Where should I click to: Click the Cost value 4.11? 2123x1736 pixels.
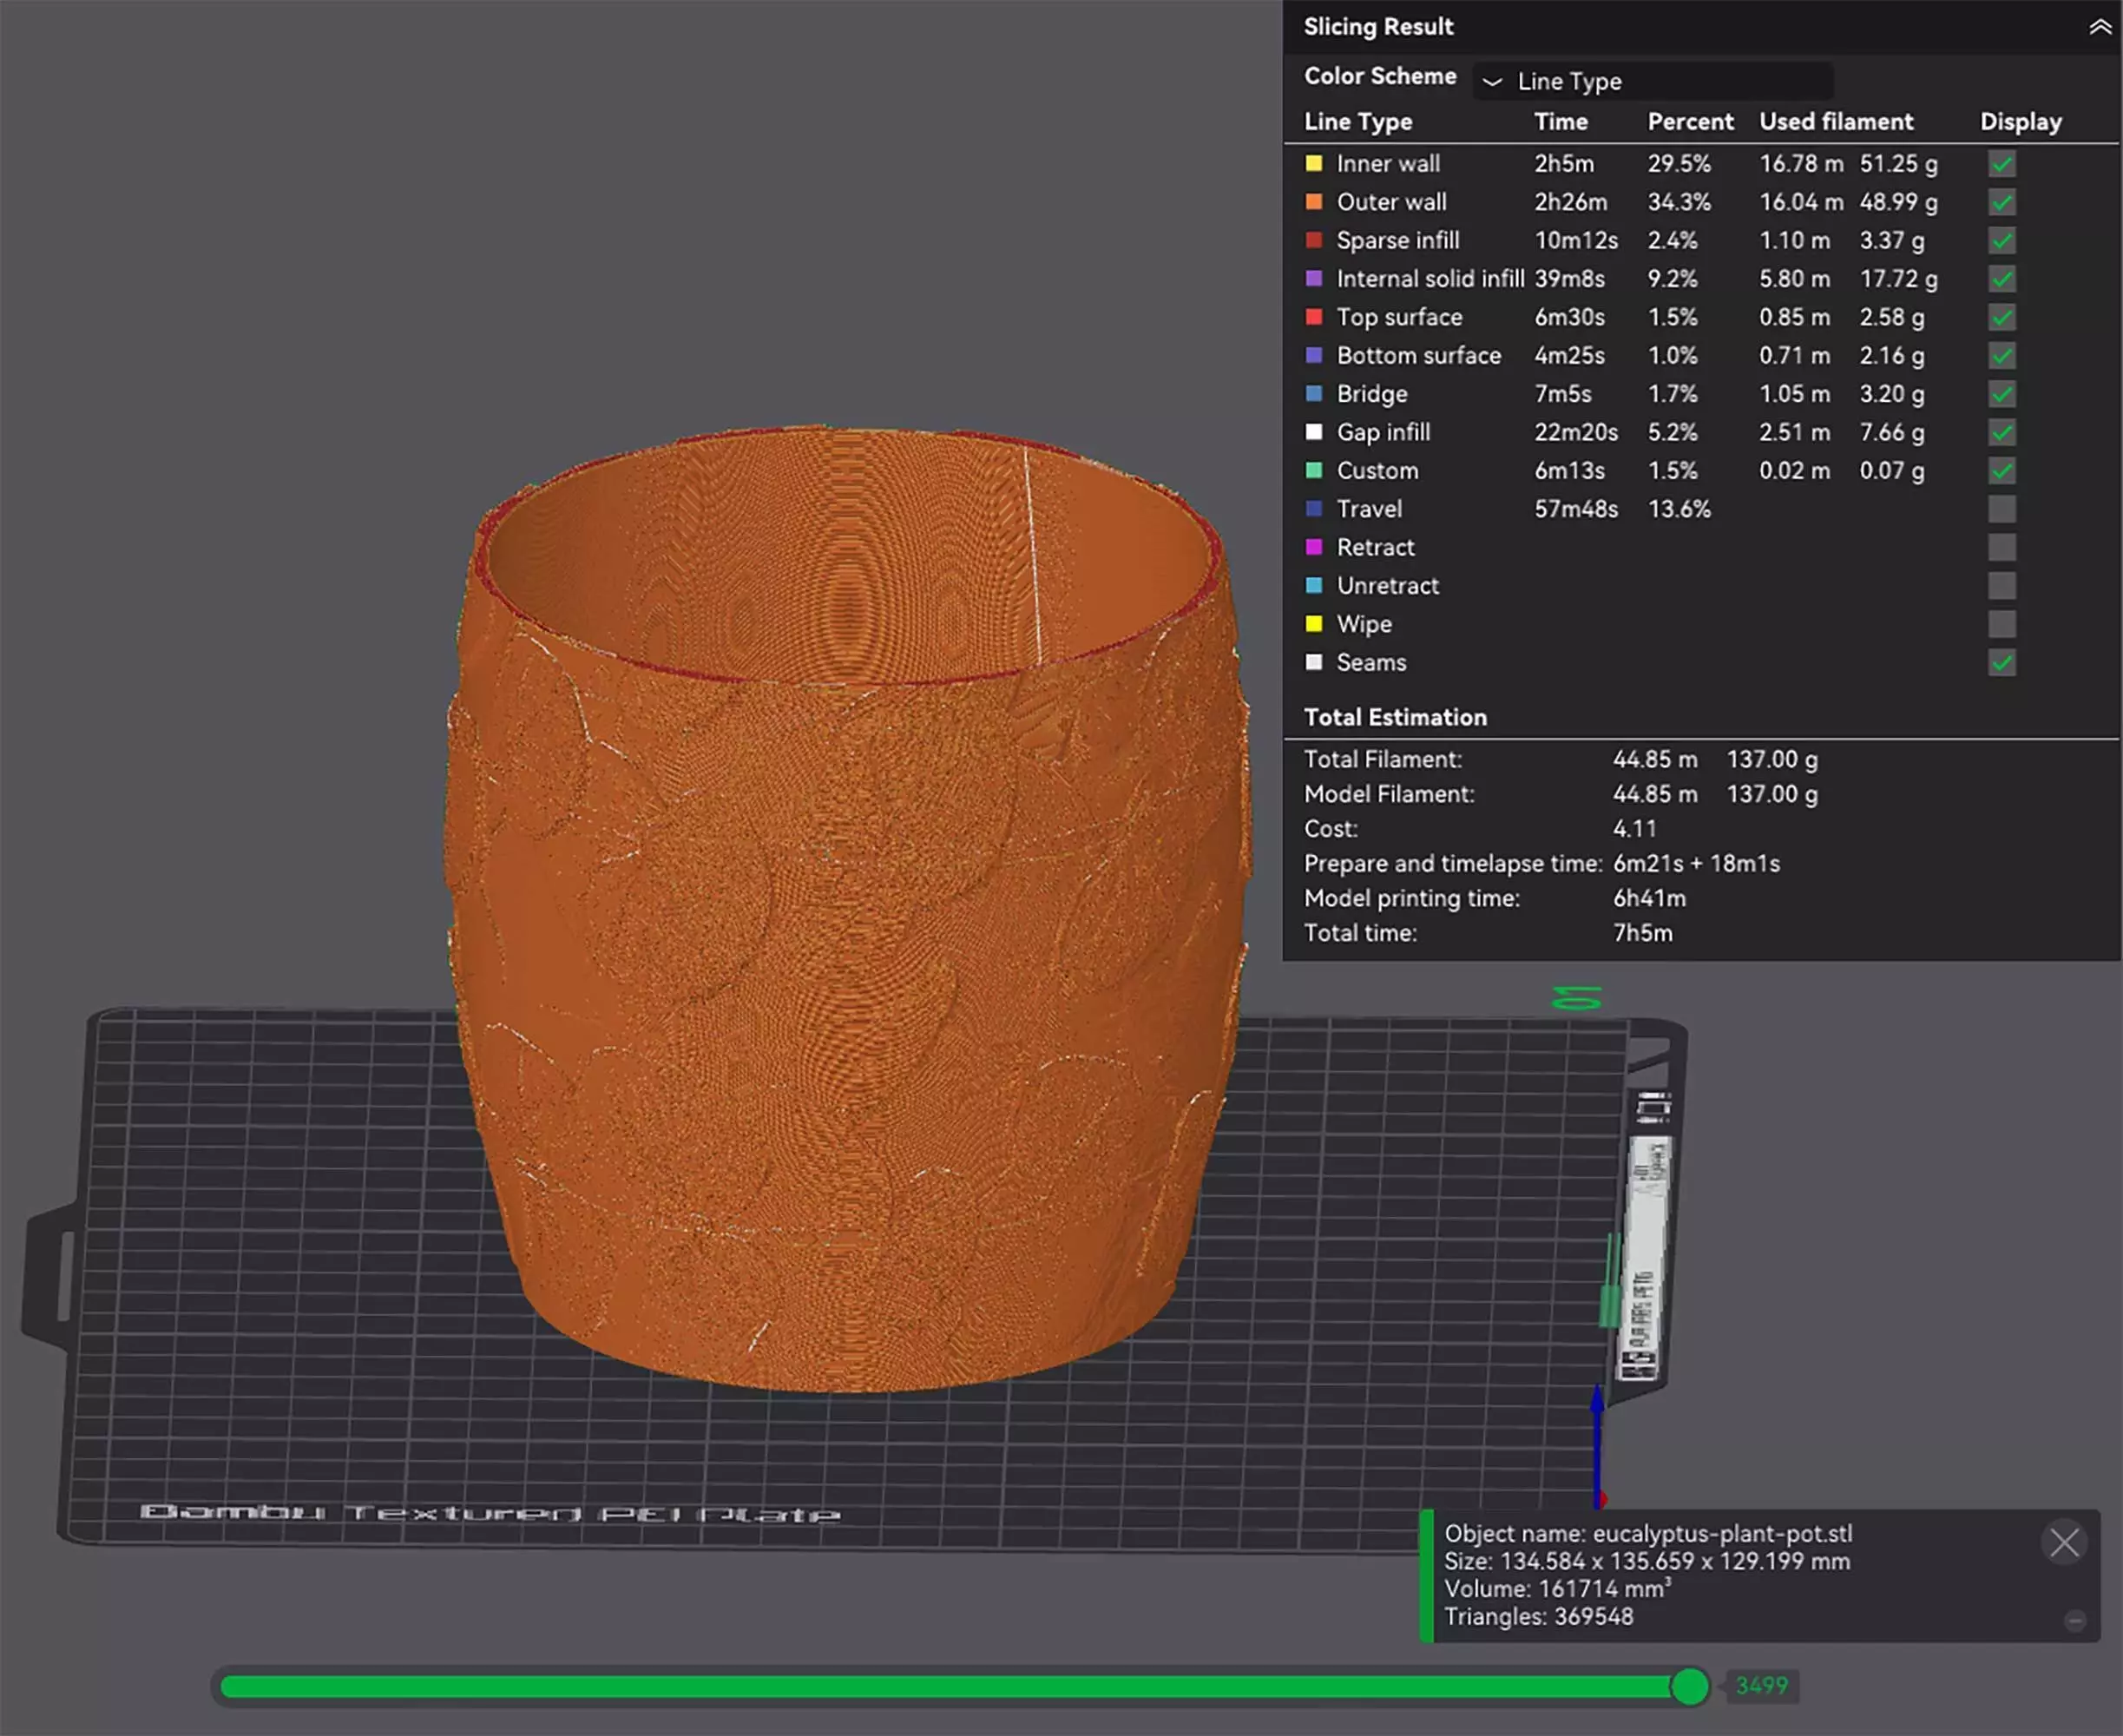(x=1634, y=829)
